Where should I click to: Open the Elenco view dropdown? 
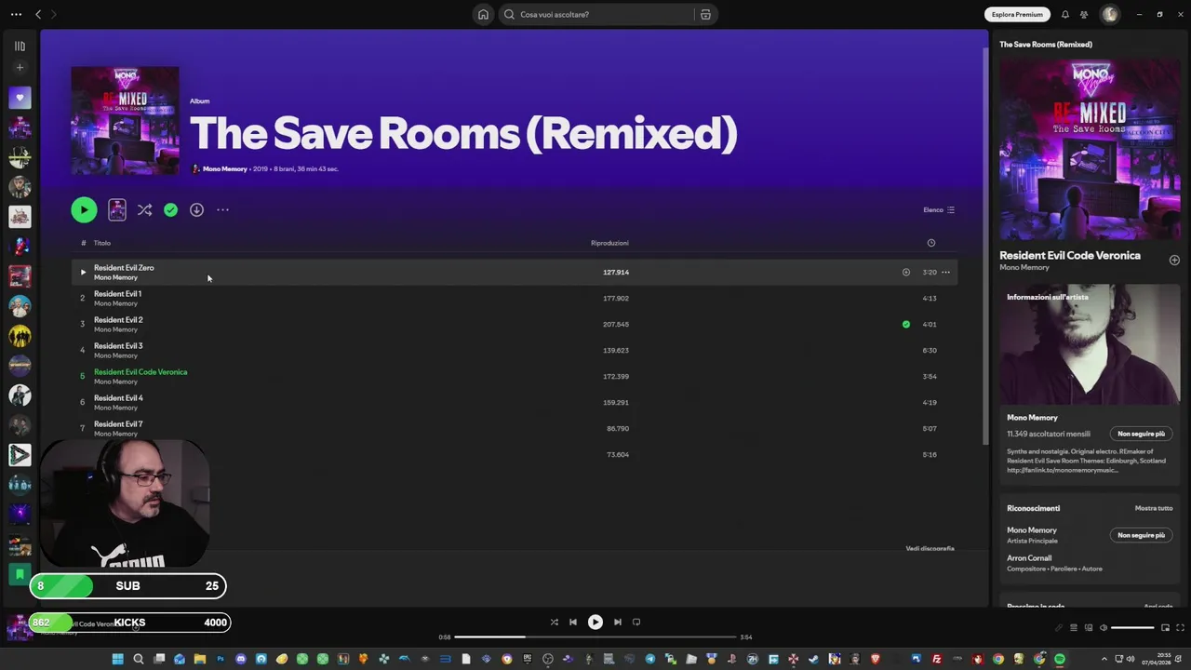coord(939,209)
